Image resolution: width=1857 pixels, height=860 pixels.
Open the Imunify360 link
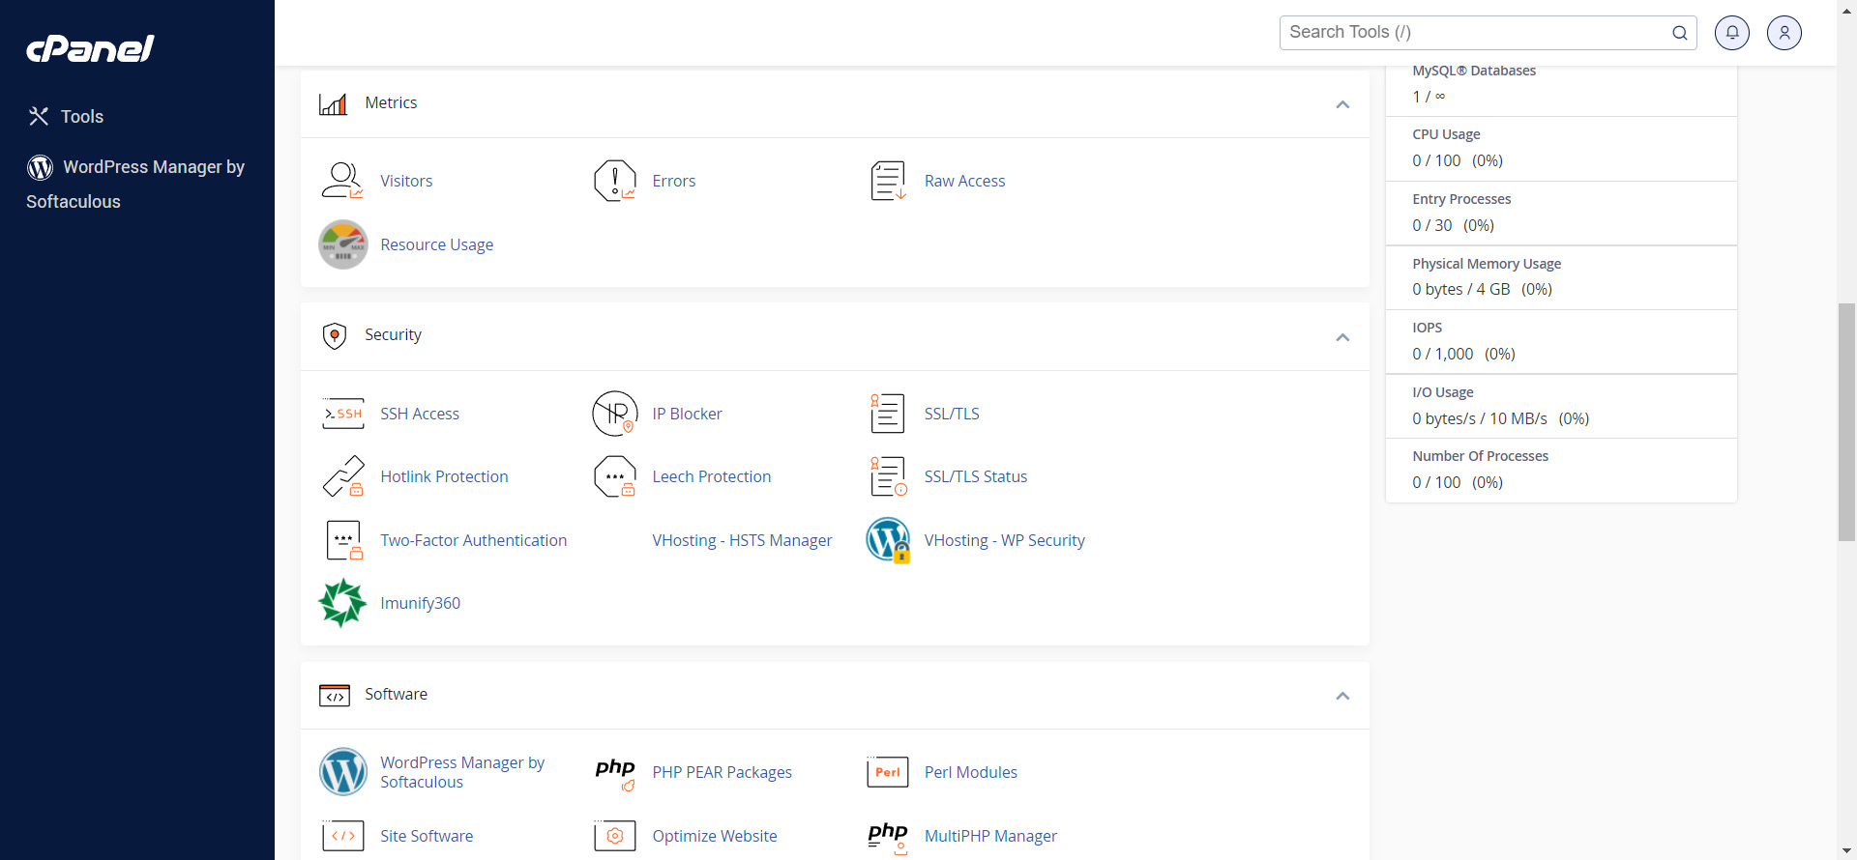coord(420,603)
